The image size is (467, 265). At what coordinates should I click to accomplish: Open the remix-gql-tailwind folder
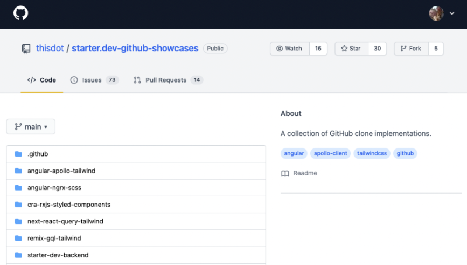54,238
